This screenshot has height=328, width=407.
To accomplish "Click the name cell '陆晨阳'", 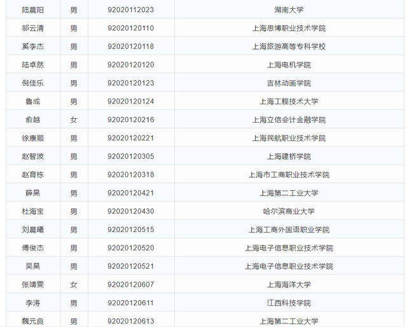I will 32,10.
